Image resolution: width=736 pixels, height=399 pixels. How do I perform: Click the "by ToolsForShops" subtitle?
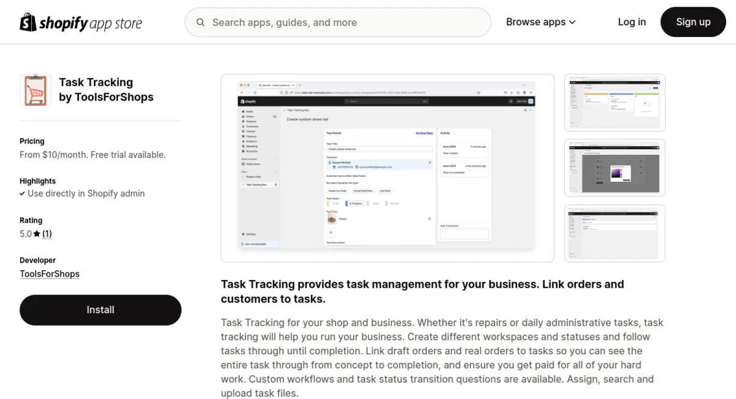[x=106, y=97]
